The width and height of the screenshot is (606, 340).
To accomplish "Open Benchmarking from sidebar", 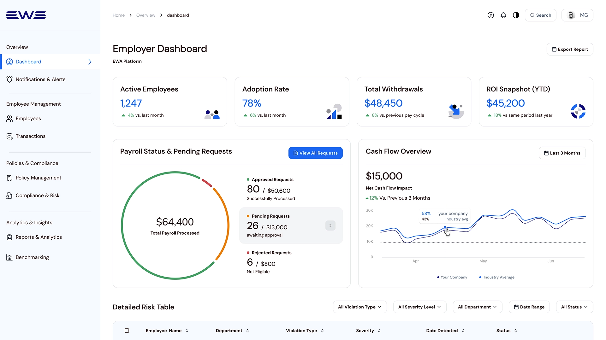I will click(x=32, y=257).
